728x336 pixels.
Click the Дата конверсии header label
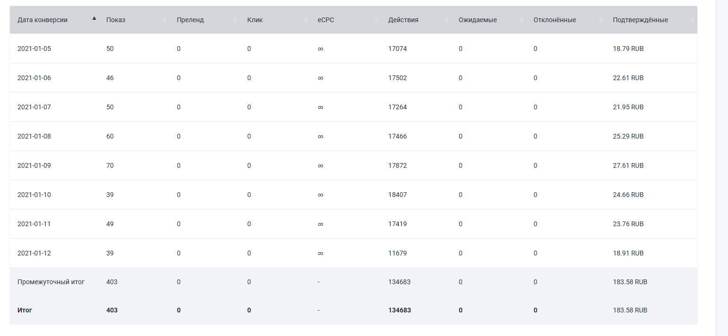pos(43,20)
